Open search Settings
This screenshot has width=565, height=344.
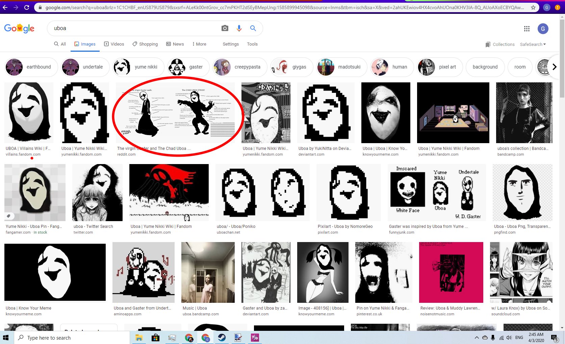click(231, 44)
